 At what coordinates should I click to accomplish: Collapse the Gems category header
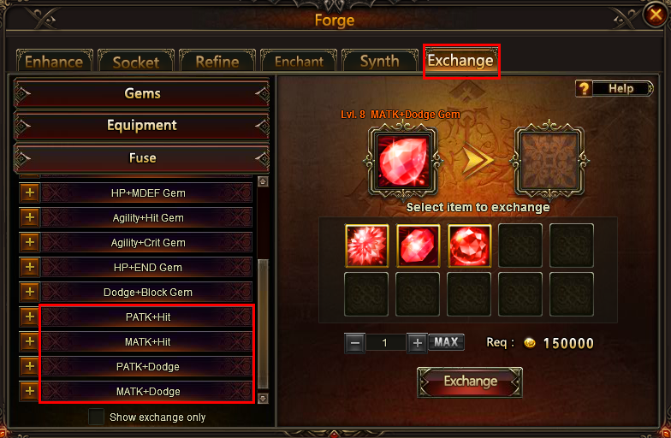[142, 92]
